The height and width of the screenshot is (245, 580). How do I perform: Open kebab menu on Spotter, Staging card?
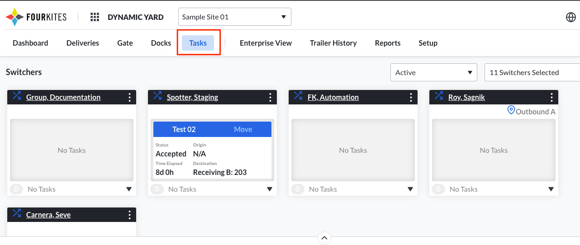pos(270,97)
